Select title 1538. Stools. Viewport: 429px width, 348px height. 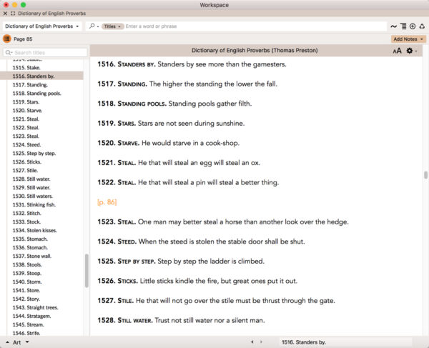coord(27,264)
